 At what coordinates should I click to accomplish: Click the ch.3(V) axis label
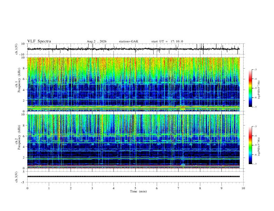pyautogui.click(x=17, y=177)
